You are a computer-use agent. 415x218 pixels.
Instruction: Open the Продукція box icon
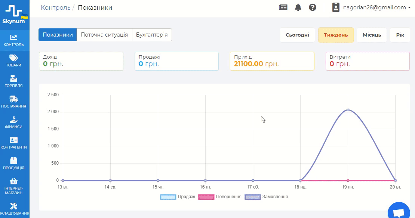tap(14, 161)
